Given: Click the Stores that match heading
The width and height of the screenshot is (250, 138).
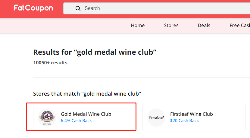Looking at the screenshot, I should click(87, 94).
